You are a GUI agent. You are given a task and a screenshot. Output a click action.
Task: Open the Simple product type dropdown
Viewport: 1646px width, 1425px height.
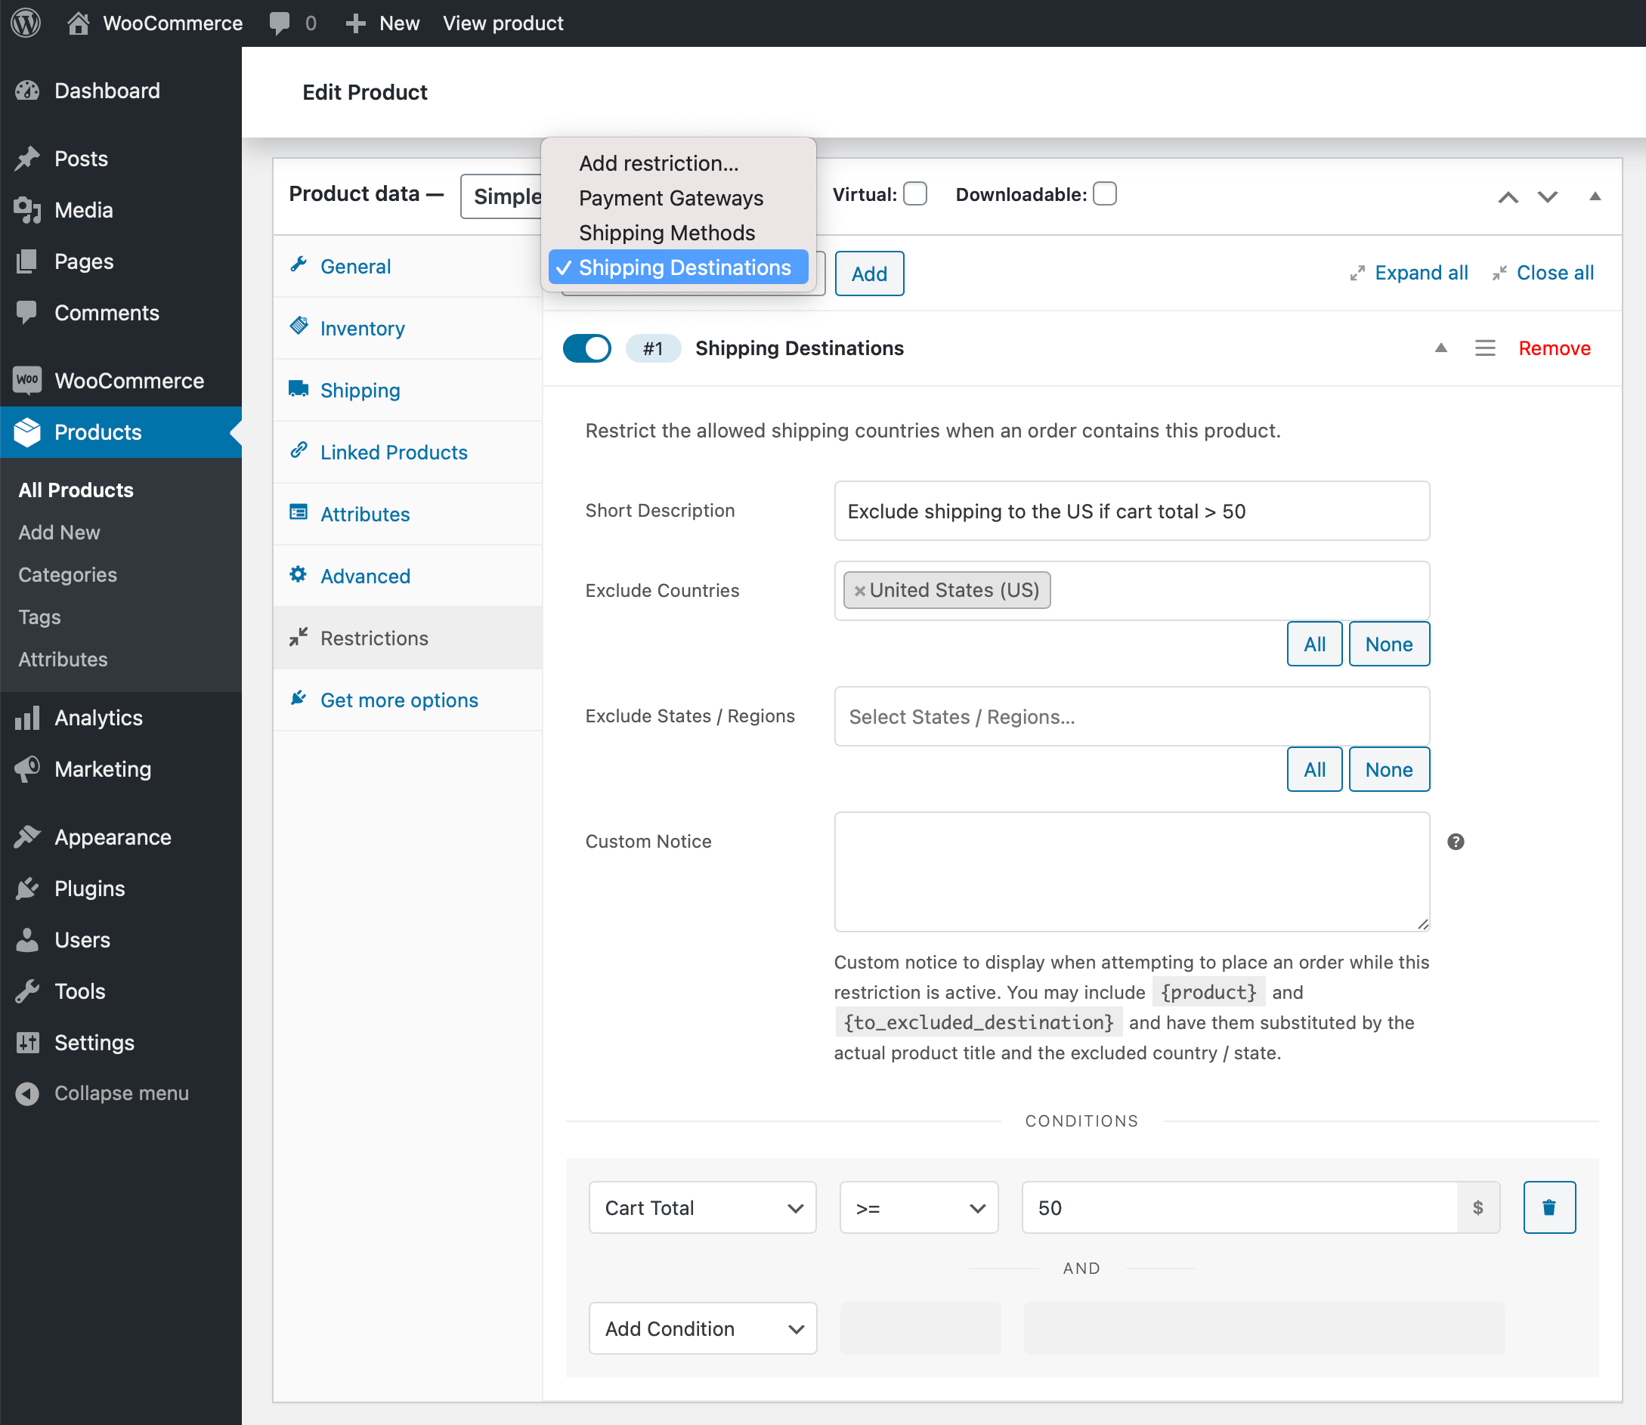[x=502, y=196]
